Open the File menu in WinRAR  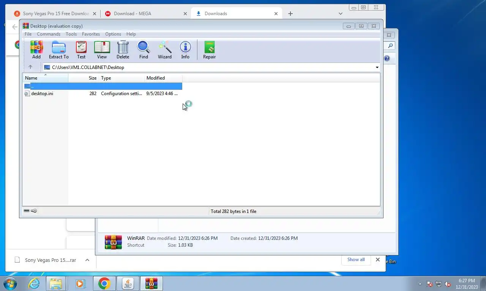28,34
